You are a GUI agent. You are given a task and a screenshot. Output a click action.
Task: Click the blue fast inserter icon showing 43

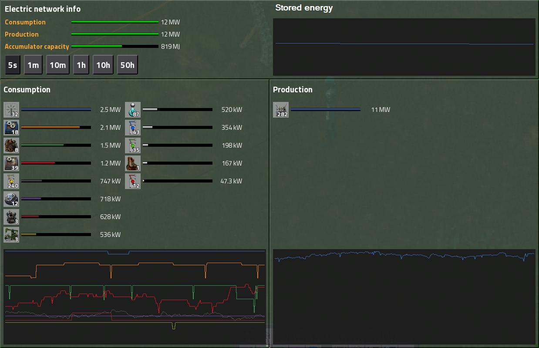pyautogui.click(x=133, y=128)
